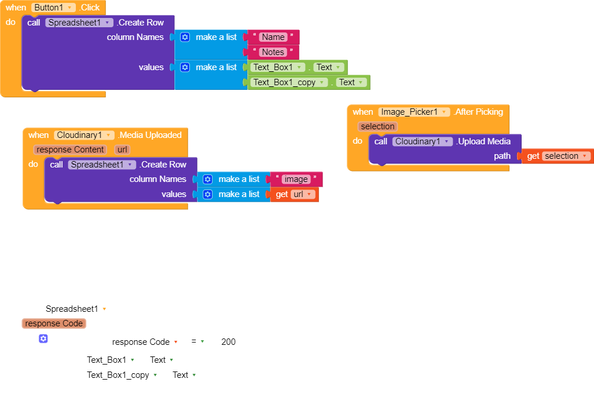Screen dimensions: 594x397
Task: Open the loose response Code dropdown at bottom
Action: 53,323
